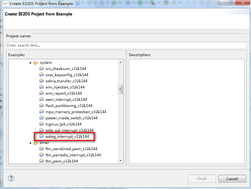Click the ftm_combined_pwm_s32k144 folder icon

[42, 149]
